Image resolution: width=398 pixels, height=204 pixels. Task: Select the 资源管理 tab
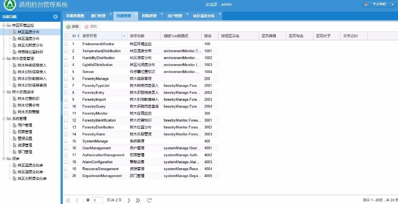click(x=124, y=16)
